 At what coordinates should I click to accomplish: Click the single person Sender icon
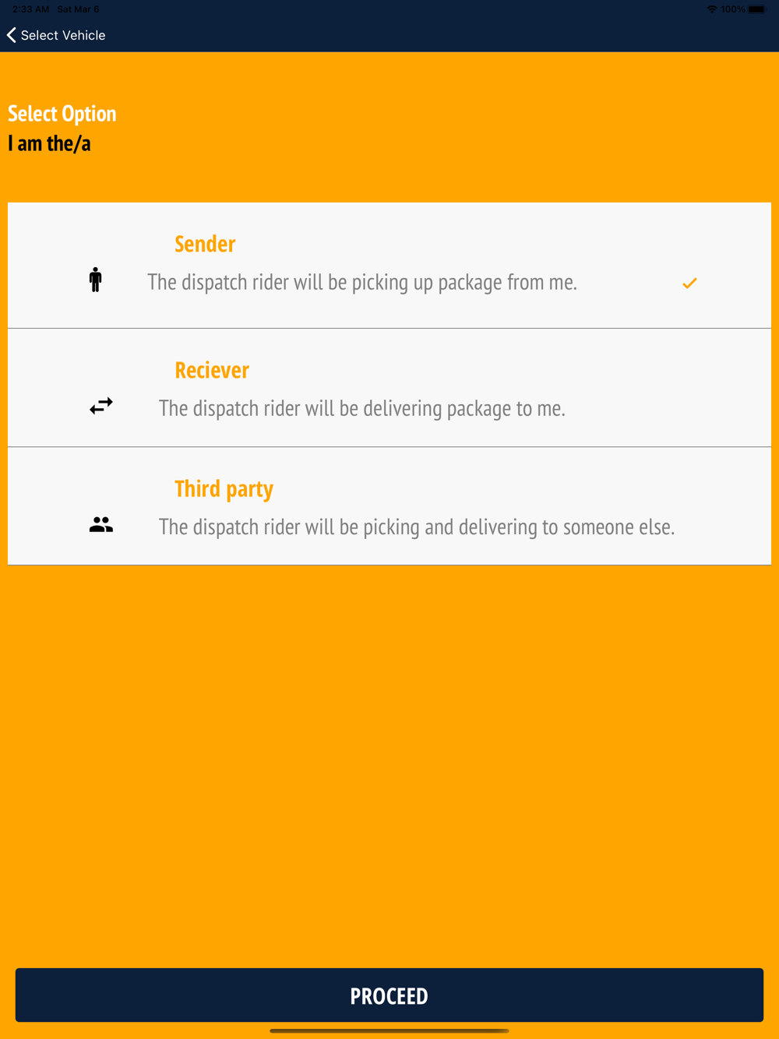(95, 280)
